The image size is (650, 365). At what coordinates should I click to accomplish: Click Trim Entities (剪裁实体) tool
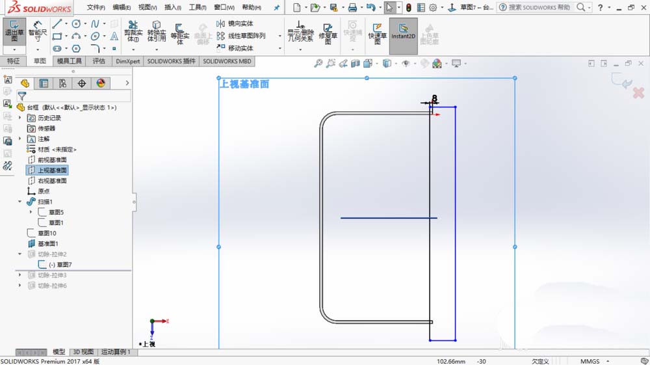[x=133, y=31]
